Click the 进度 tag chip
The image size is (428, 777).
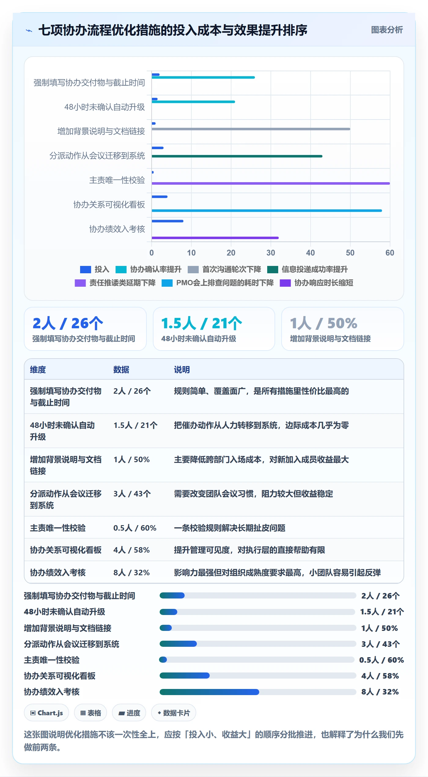click(x=129, y=713)
